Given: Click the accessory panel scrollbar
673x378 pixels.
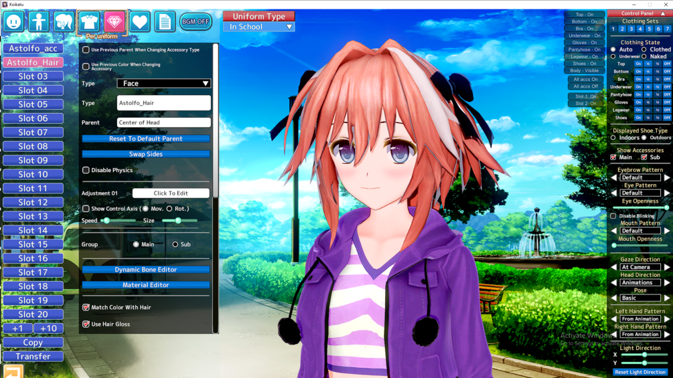Looking at the screenshot, I should pyautogui.click(x=216, y=120).
